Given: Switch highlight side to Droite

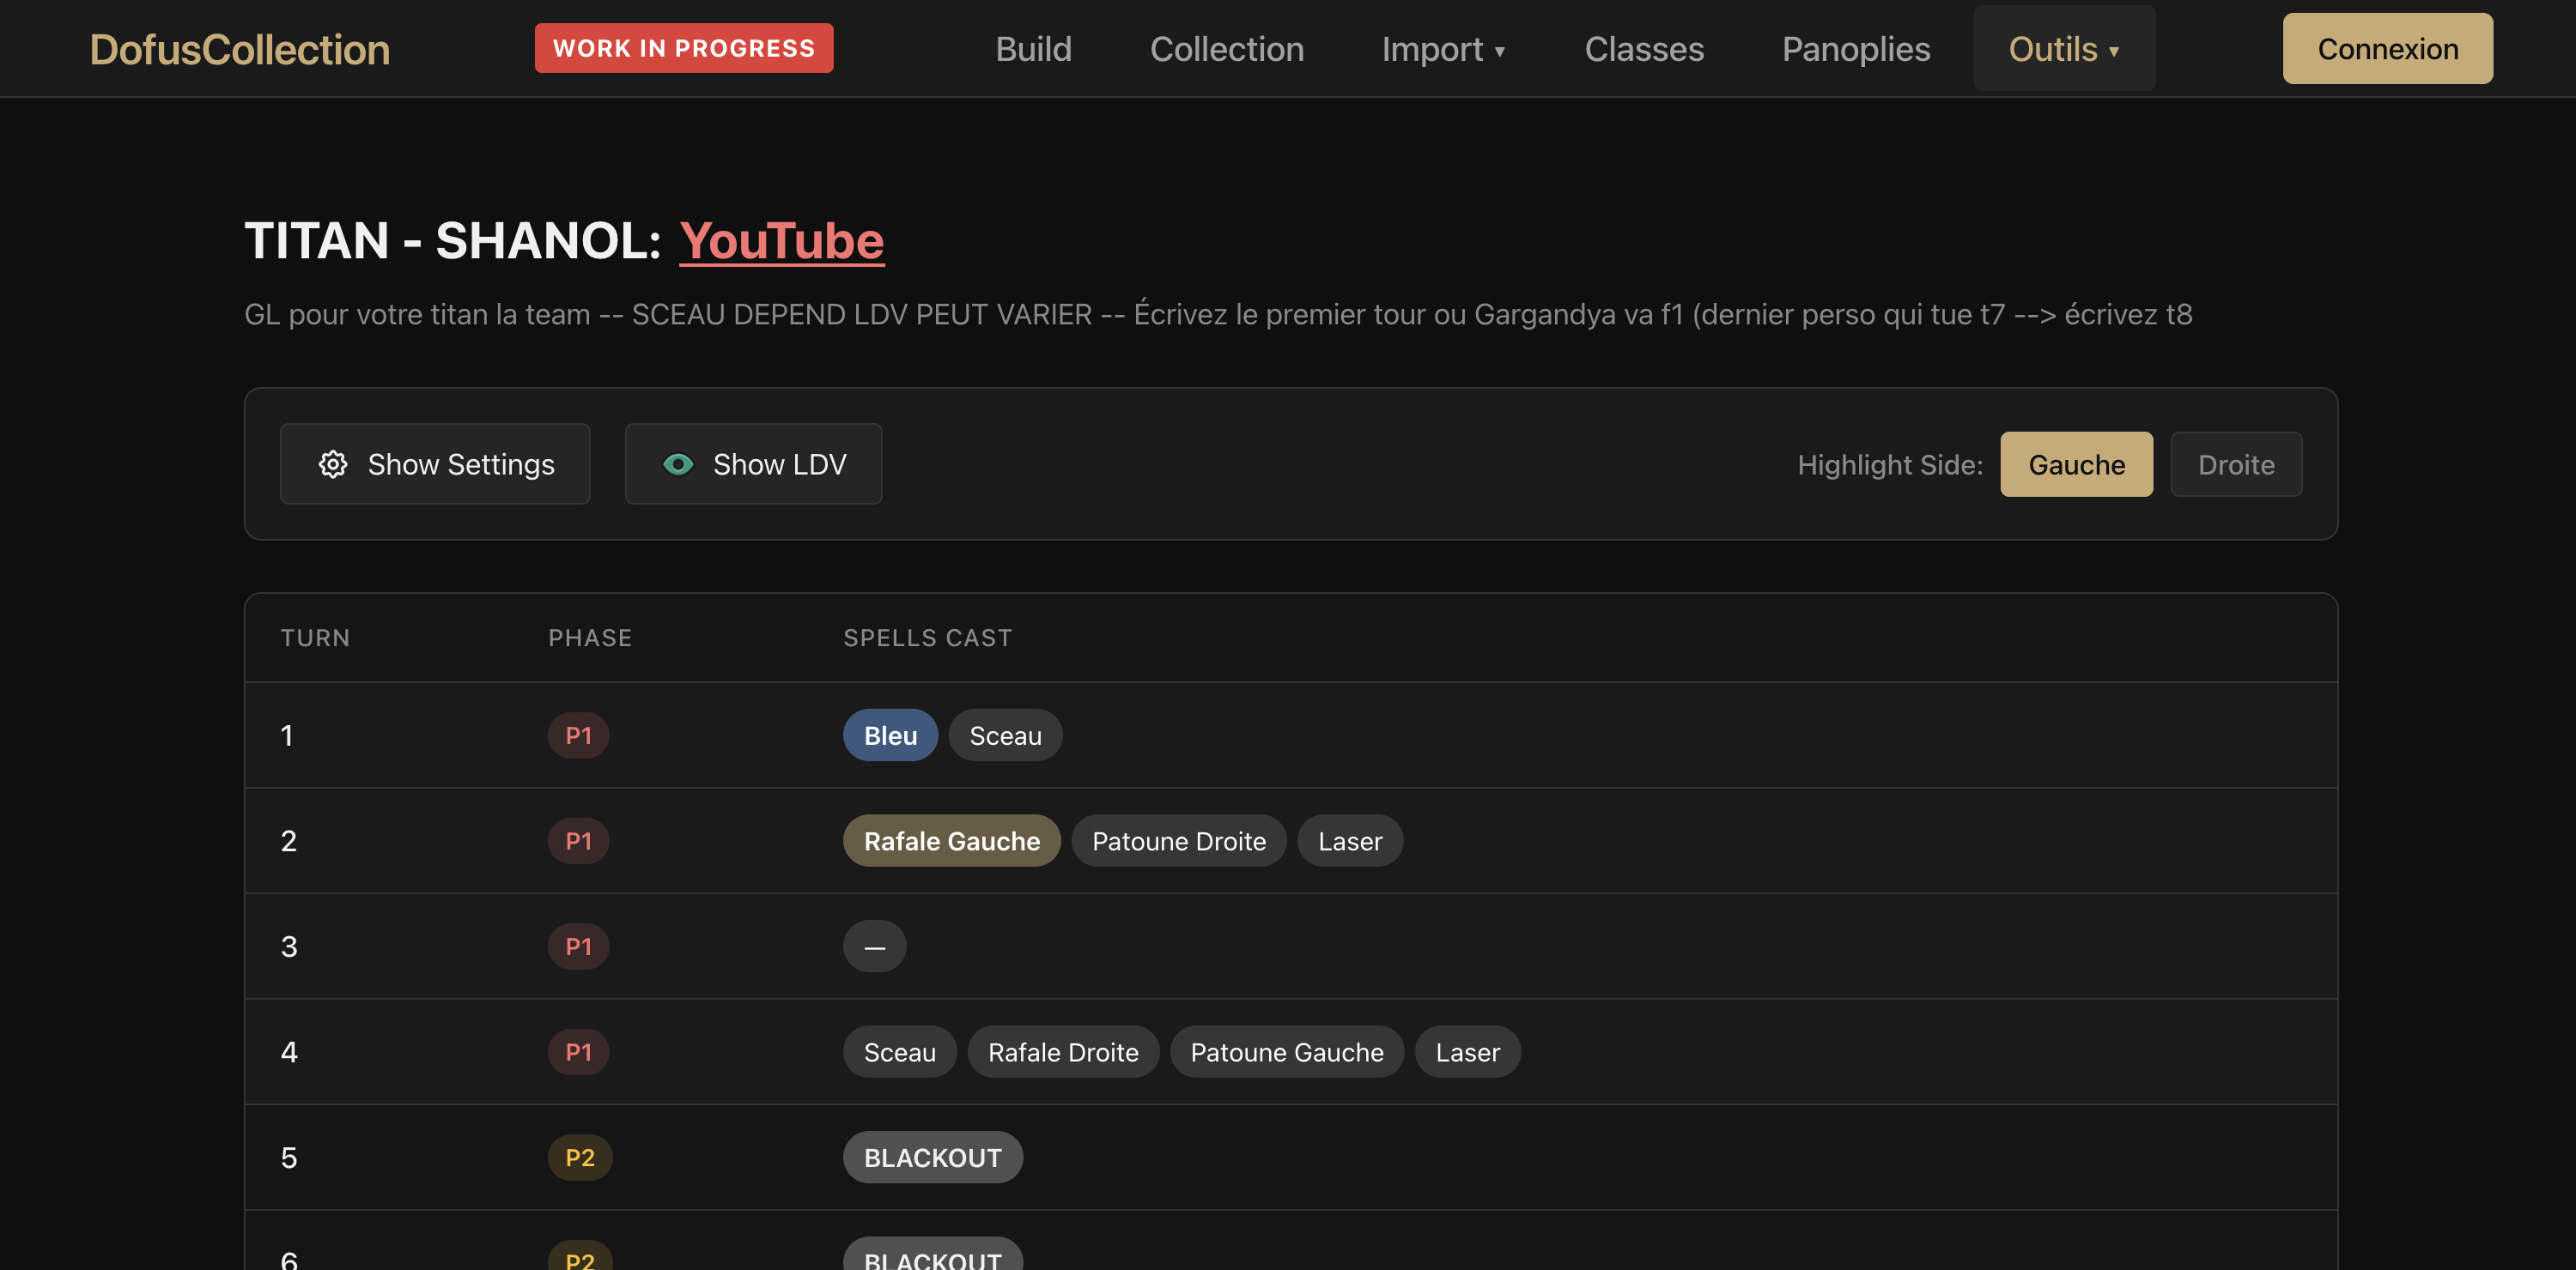Looking at the screenshot, I should point(2236,463).
